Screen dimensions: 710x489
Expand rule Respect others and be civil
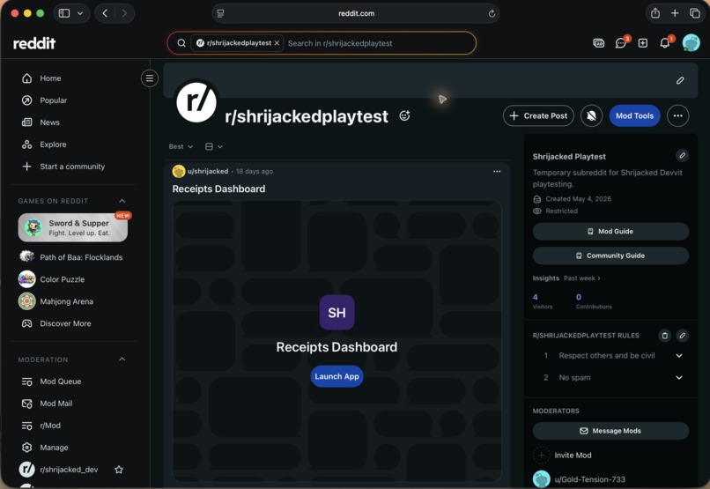coord(679,355)
